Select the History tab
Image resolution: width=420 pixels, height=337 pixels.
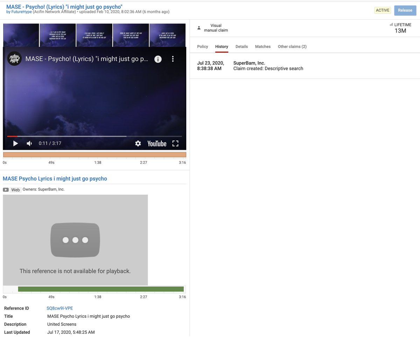pyautogui.click(x=222, y=47)
